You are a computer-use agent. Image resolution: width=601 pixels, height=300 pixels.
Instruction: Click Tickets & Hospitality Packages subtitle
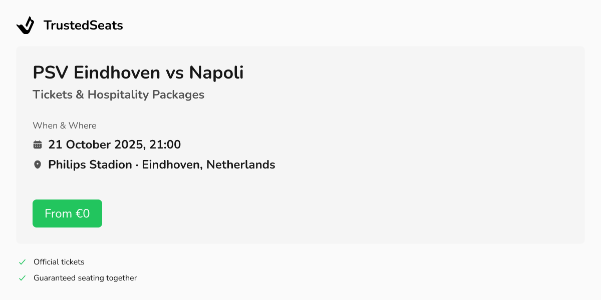(x=118, y=94)
